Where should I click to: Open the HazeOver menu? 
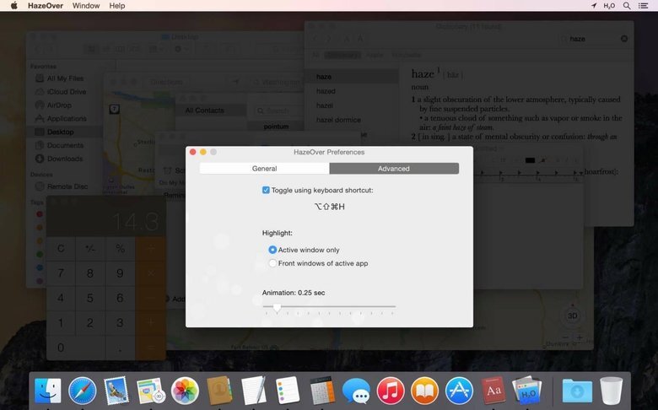click(x=46, y=5)
